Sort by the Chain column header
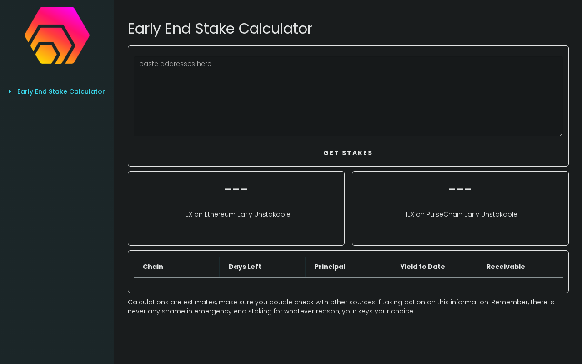Viewport: 582px width, 364px height. (153, 267)
